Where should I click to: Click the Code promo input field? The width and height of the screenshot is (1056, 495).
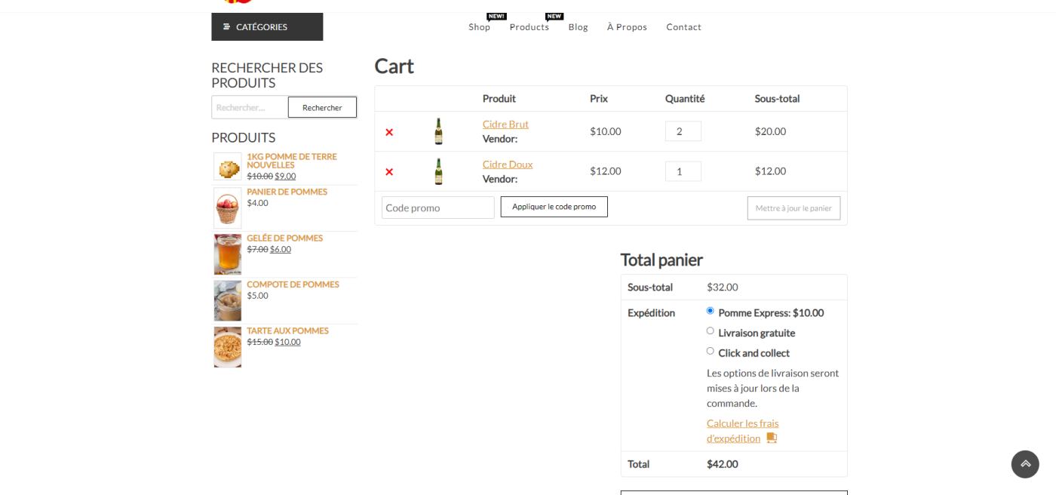[x=437, y=208]
